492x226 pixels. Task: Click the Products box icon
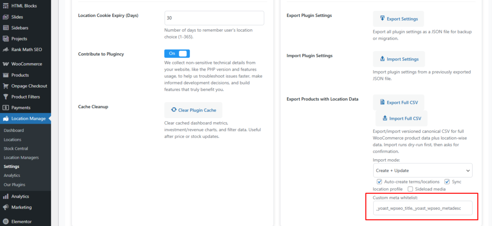(6, 75)
